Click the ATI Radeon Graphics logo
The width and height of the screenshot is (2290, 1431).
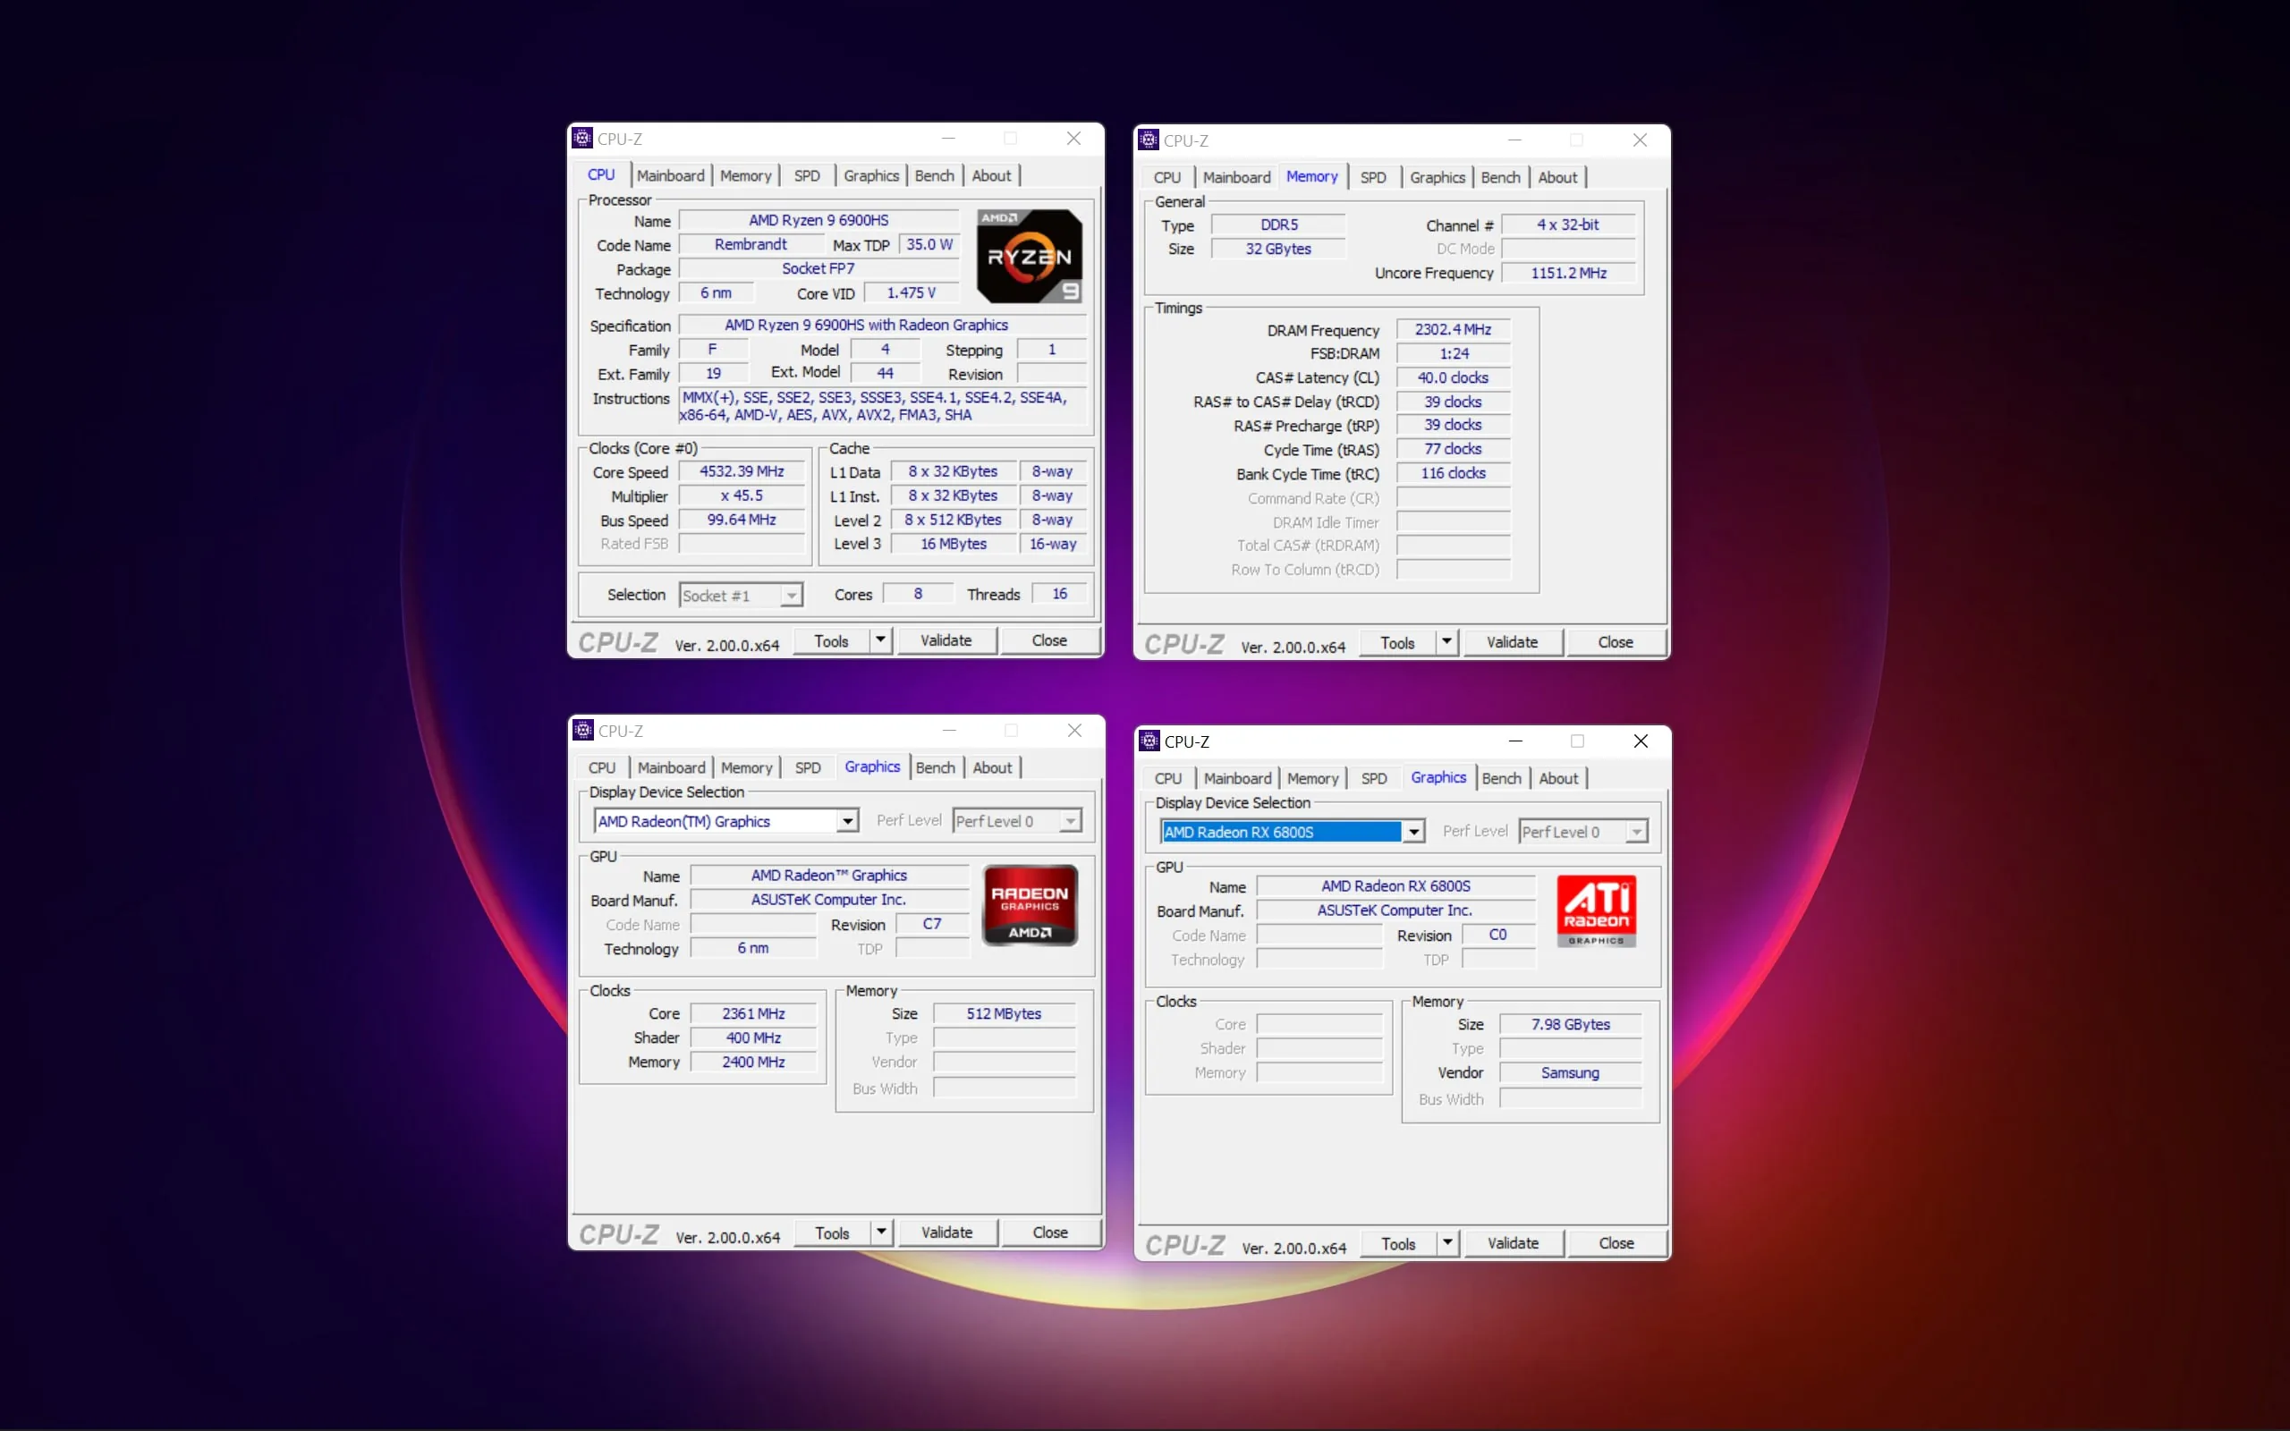coord(1596,910)
